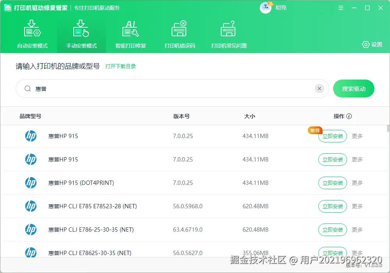The image size is (390, 273).
Task: Open the 打印机常见问题 icon
Action: click(x=228, y=28)
